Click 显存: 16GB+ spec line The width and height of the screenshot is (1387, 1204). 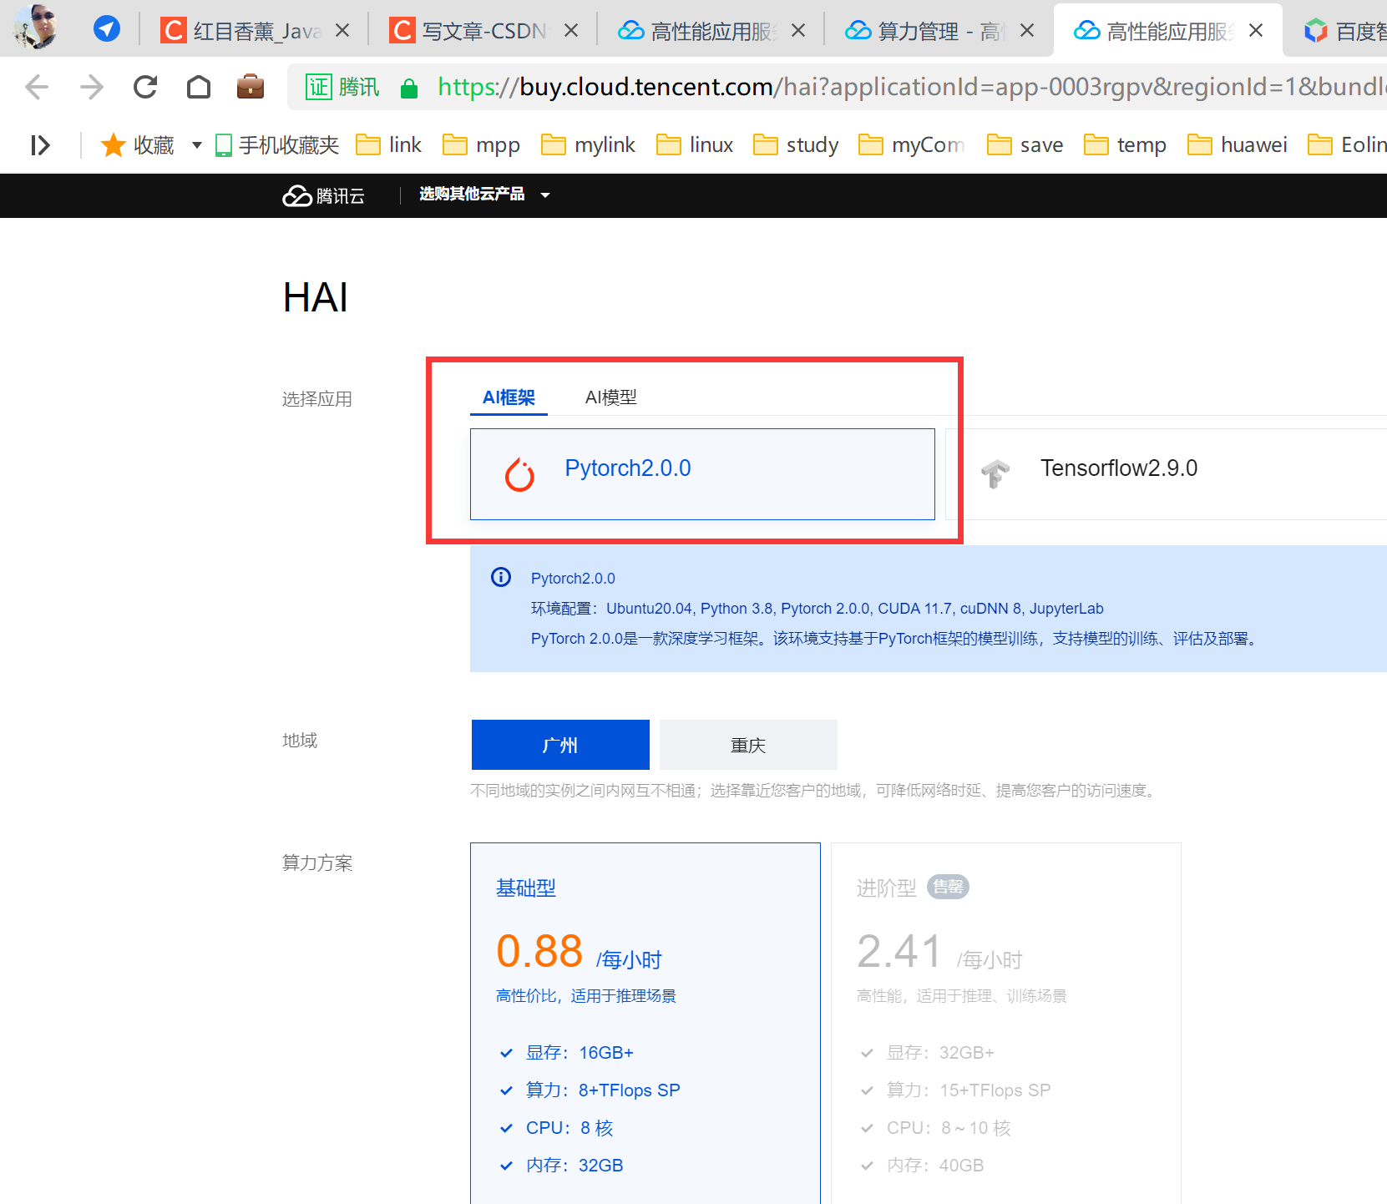pyautogui.click(x=580, y=1053)
